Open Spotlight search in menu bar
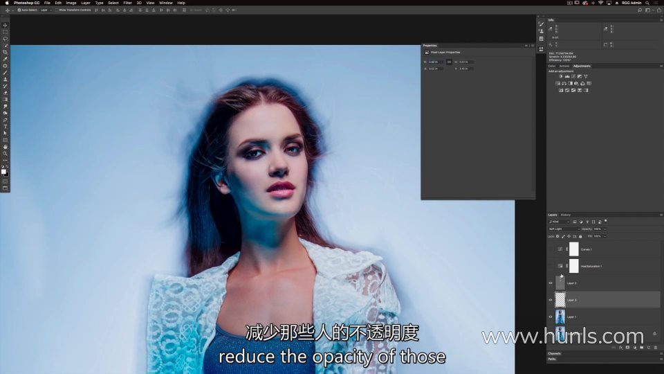This screenshot has height=374, width=664. coord(647,3)
